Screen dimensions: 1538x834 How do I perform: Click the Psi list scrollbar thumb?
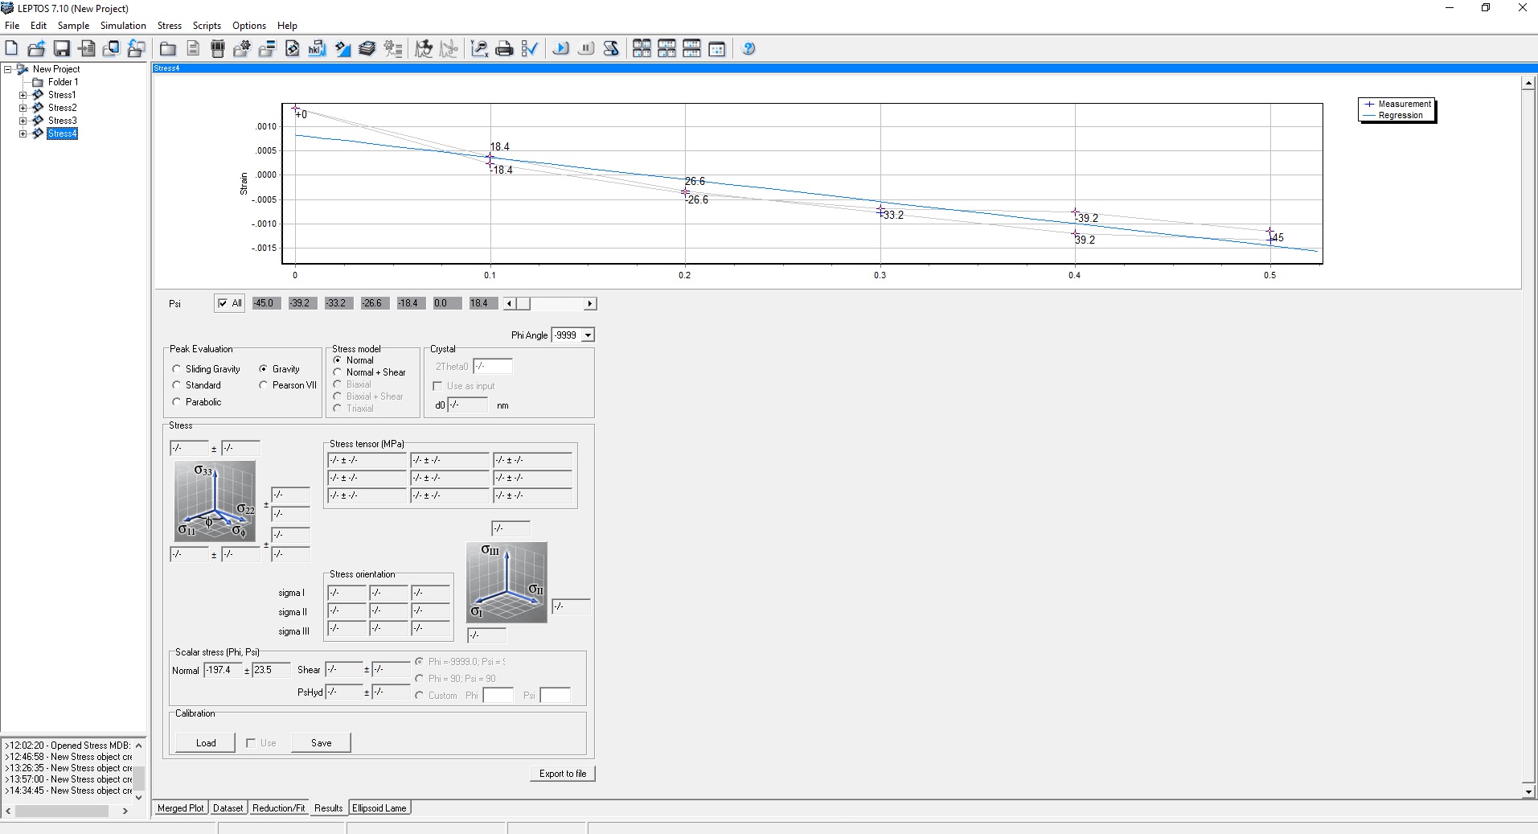point(523,303)
